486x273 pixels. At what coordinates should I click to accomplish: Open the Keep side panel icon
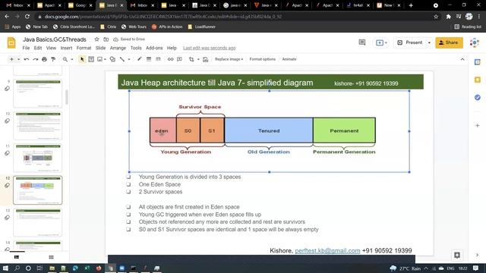478,80
